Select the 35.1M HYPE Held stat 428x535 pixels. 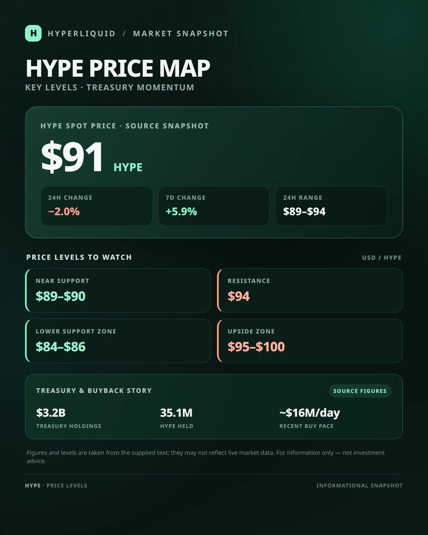tap(177, 418)
